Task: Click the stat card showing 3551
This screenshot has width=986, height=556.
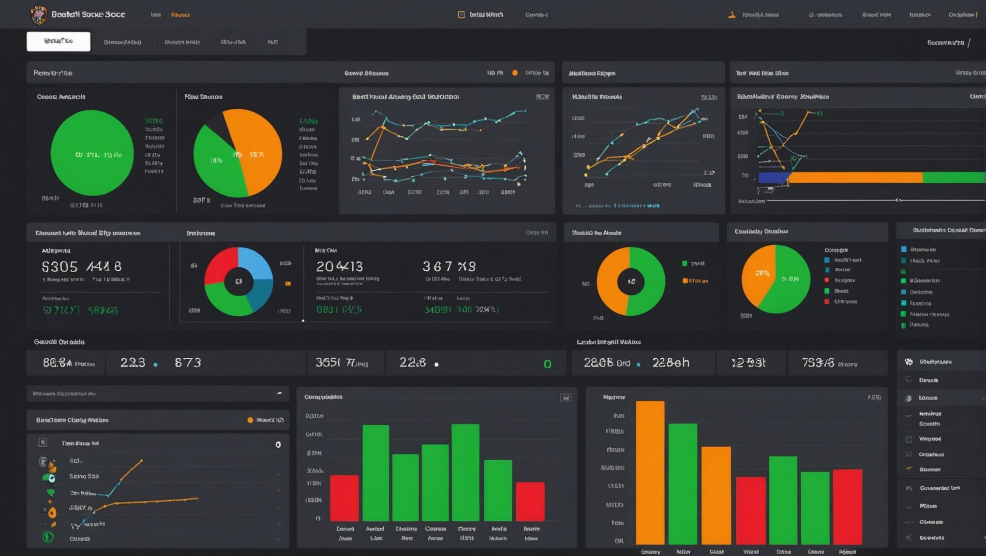Action: (x=346, y=363)
